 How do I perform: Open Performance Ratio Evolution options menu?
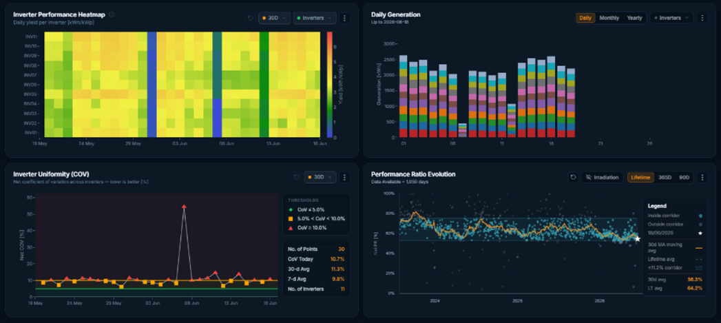(702, 177)
